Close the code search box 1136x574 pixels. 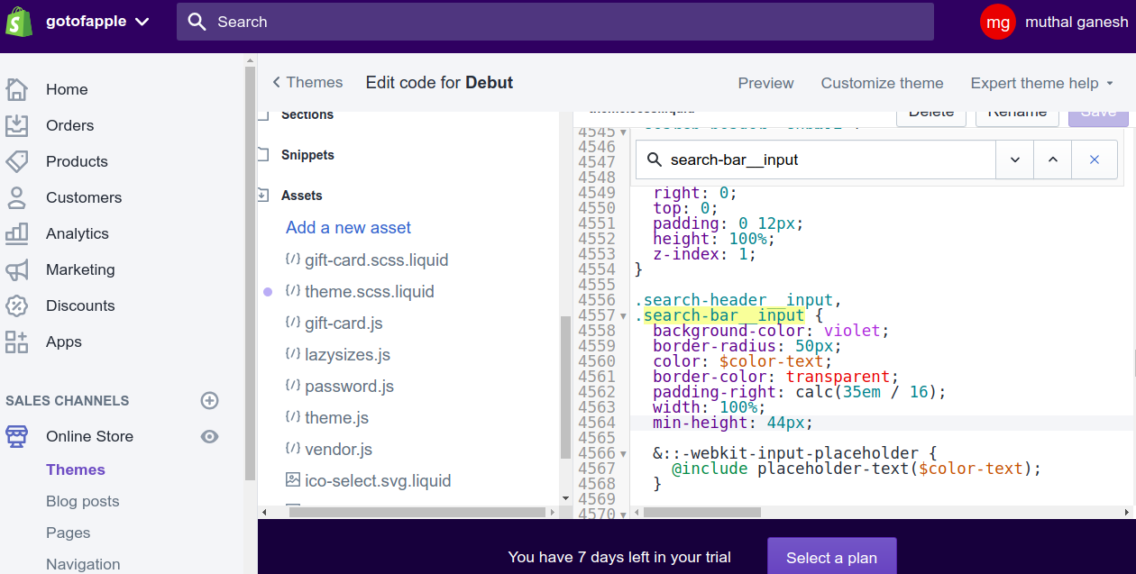click(x=1095, y=159)
